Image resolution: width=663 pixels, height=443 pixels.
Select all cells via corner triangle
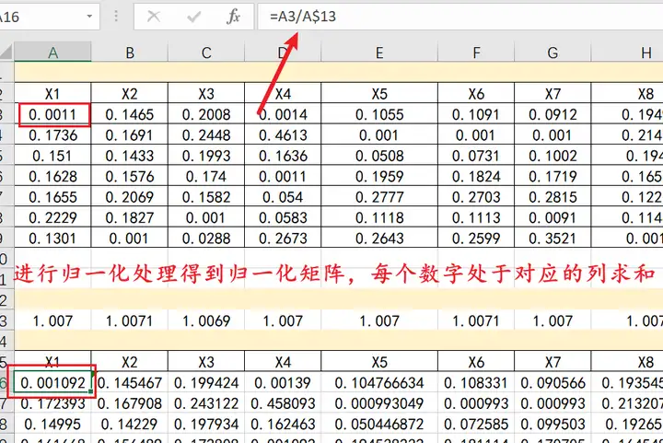click(x=6, y=52)
